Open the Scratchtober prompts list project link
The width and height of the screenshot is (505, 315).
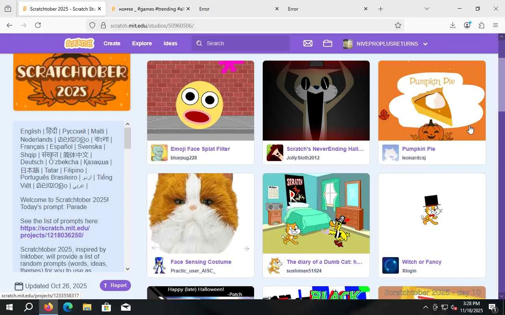(55, 232)
